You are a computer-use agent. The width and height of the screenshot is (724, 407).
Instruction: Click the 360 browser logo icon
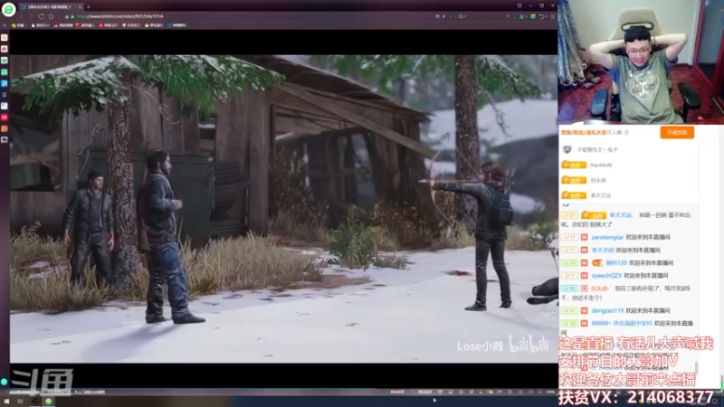pyautogui.click(x=8, y=9)
